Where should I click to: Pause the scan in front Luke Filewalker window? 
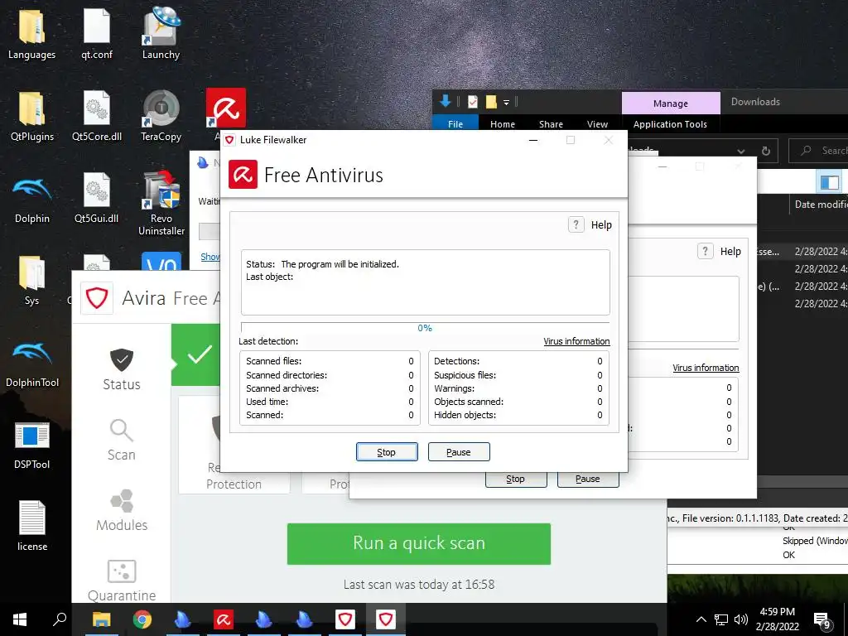[459, 452]
